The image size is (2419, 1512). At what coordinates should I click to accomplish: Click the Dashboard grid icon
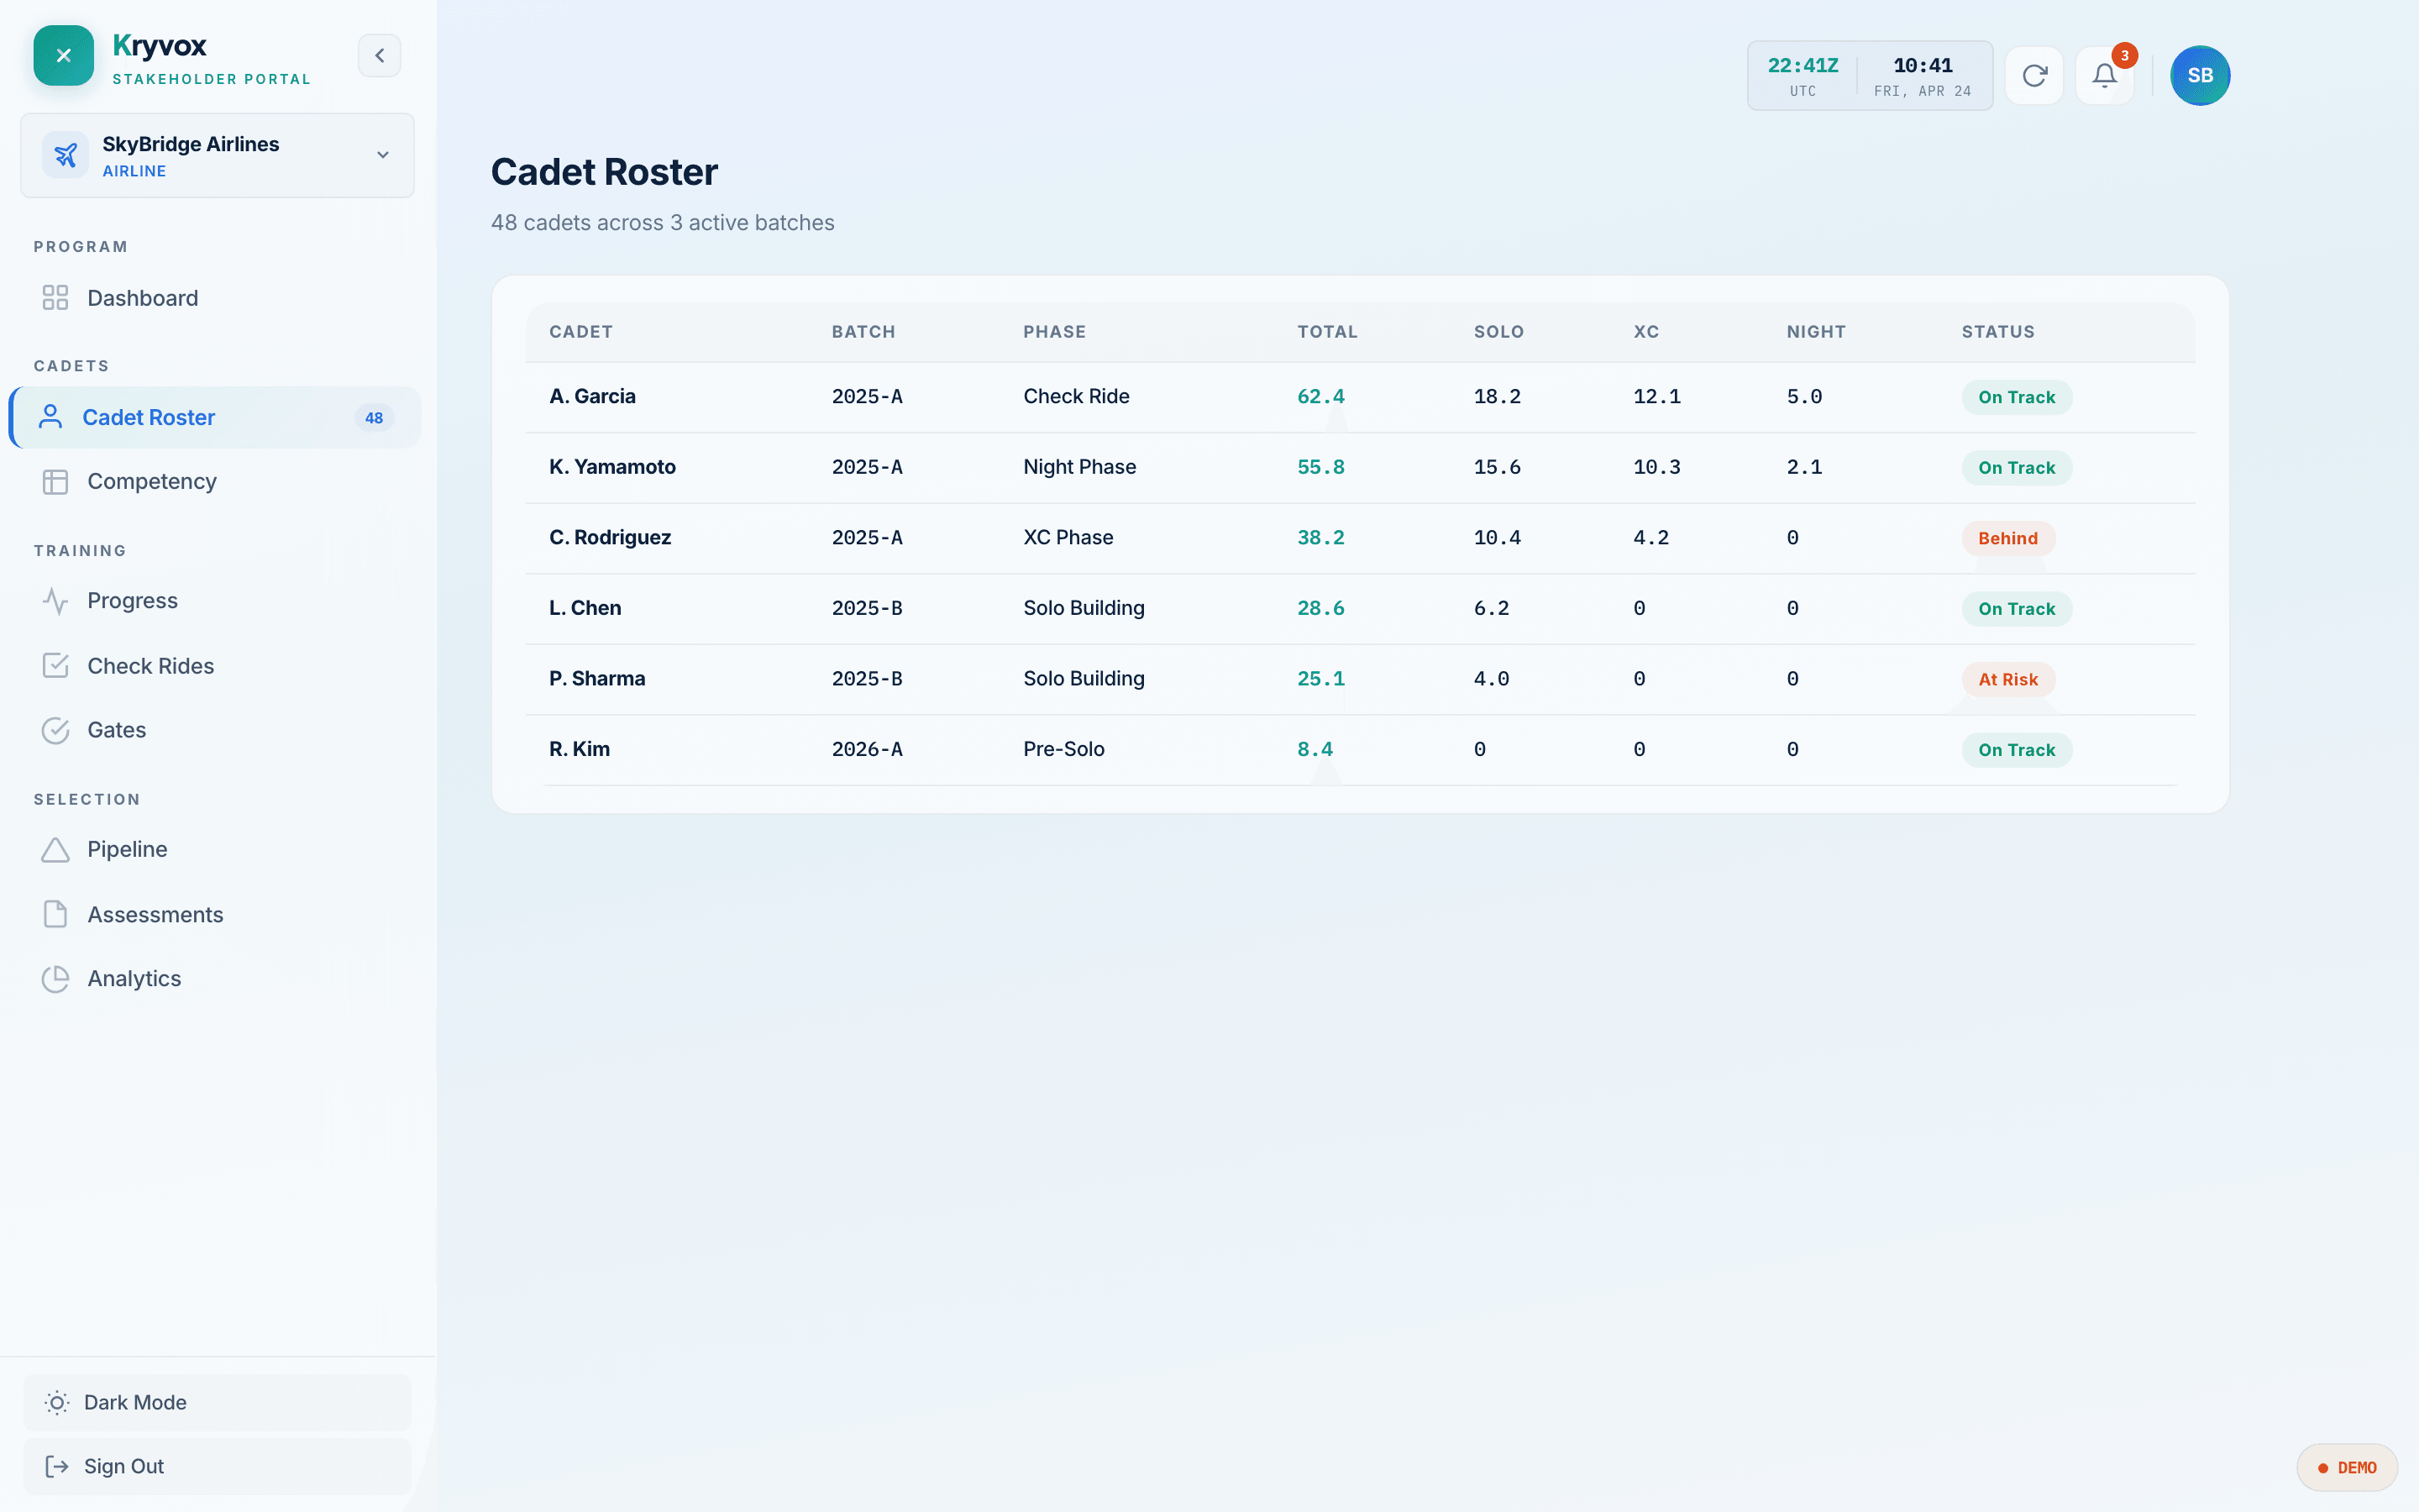[56, 298]
